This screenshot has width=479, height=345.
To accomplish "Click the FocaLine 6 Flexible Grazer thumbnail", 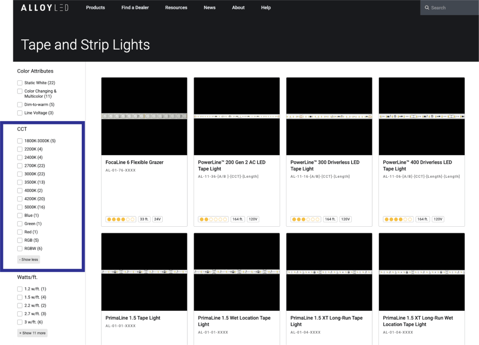I will tap(144, 116).
